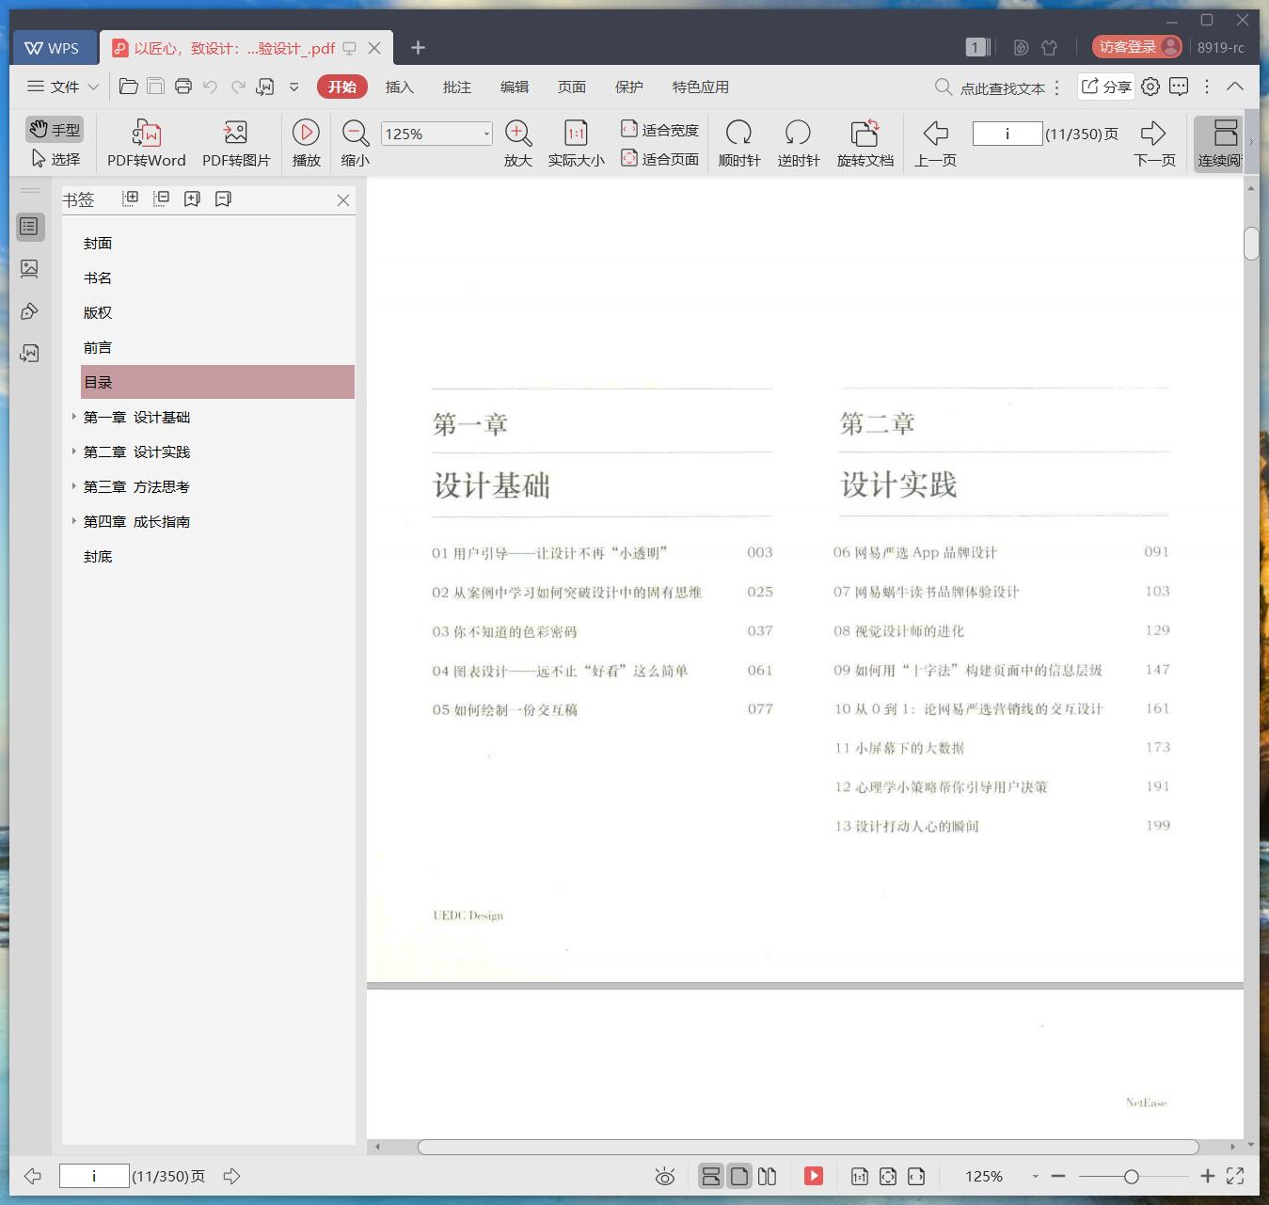This screenshot has width=1269, height=1205.
Task: Select the 前言 bookmark
Action: tap(98, 347)
